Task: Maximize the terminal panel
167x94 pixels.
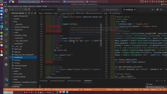Action: (162, 81)
